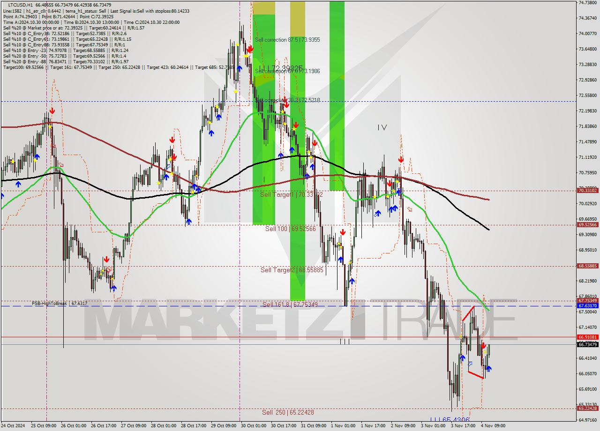
Task: Select the 'I I I 65.4306' wave label
Action: click(x=450, y=420)
